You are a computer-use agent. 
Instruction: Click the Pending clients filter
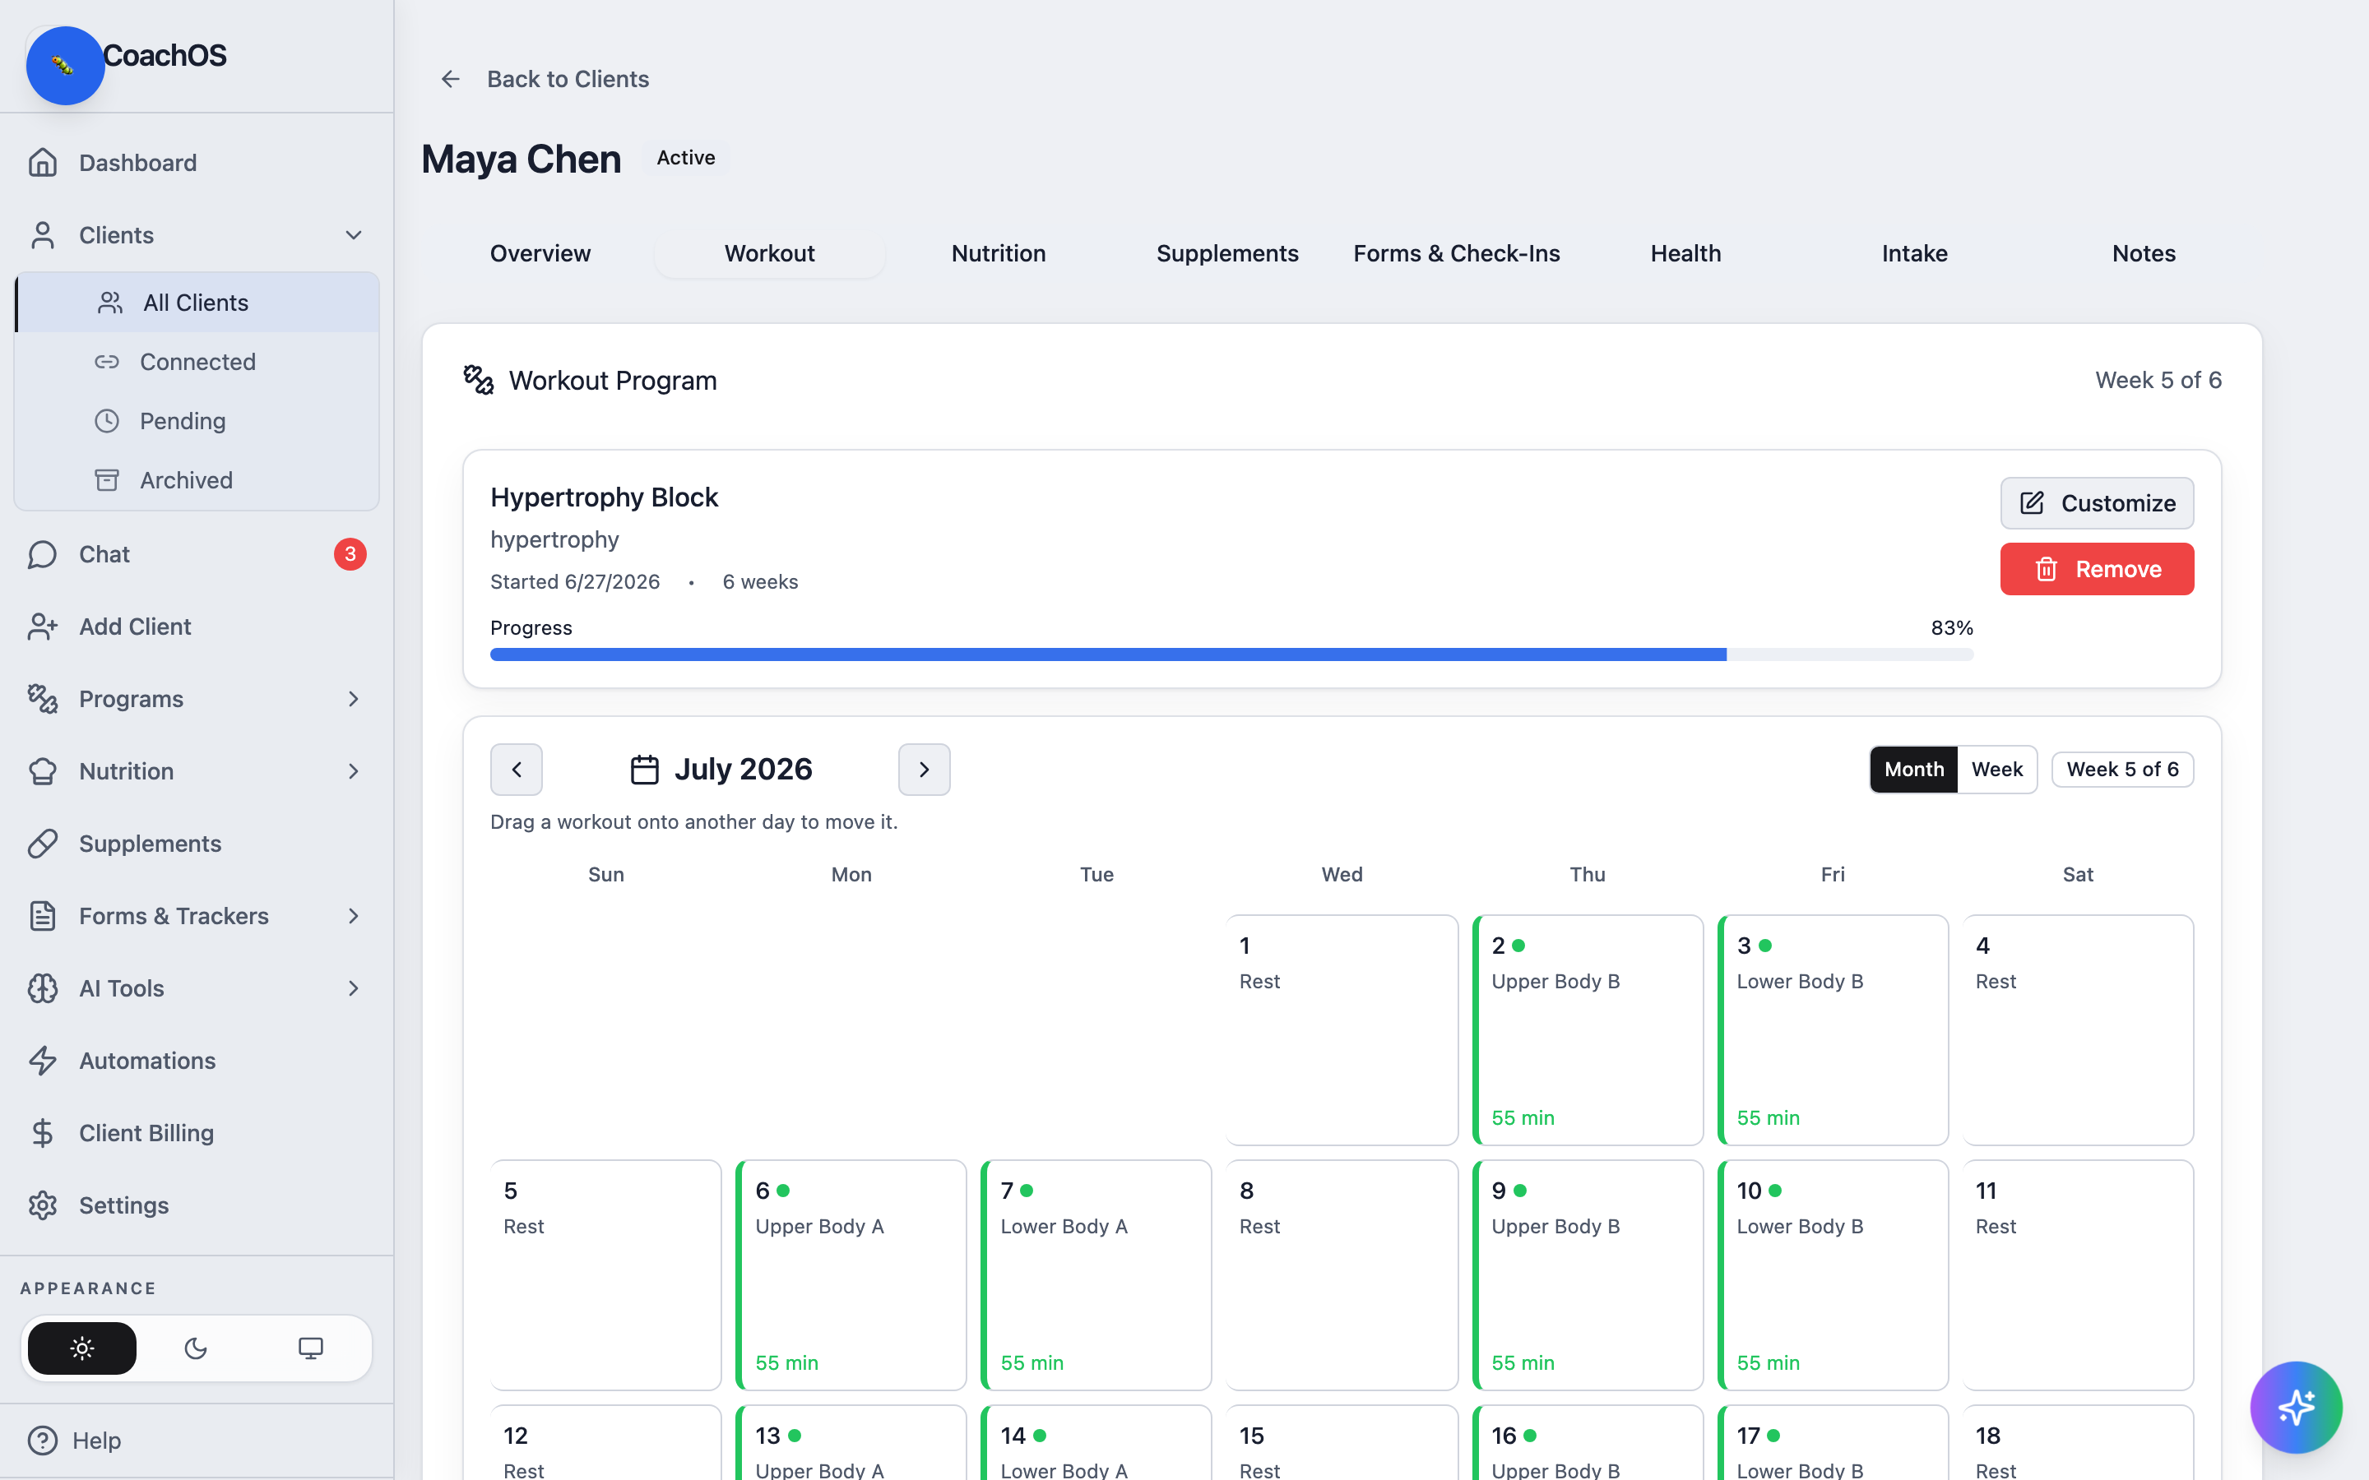(197, 421)
